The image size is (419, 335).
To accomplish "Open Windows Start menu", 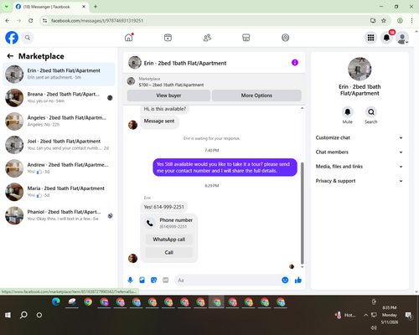I will pos(8,315).
